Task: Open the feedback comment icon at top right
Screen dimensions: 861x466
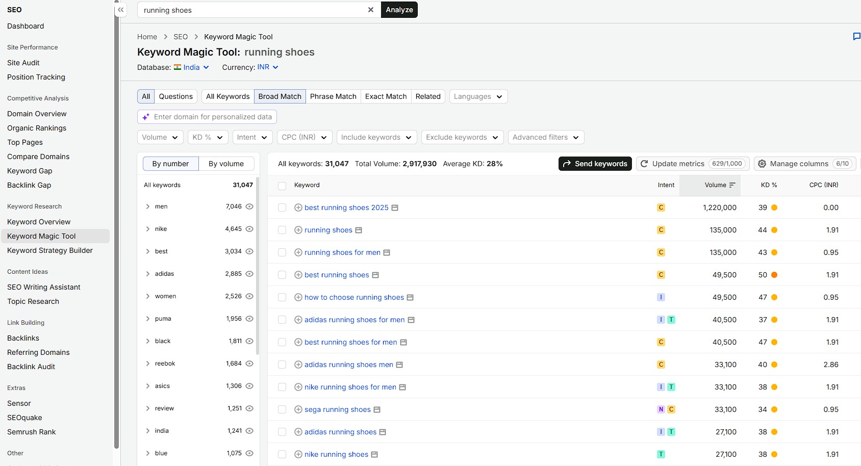Action: click(857, 37)
